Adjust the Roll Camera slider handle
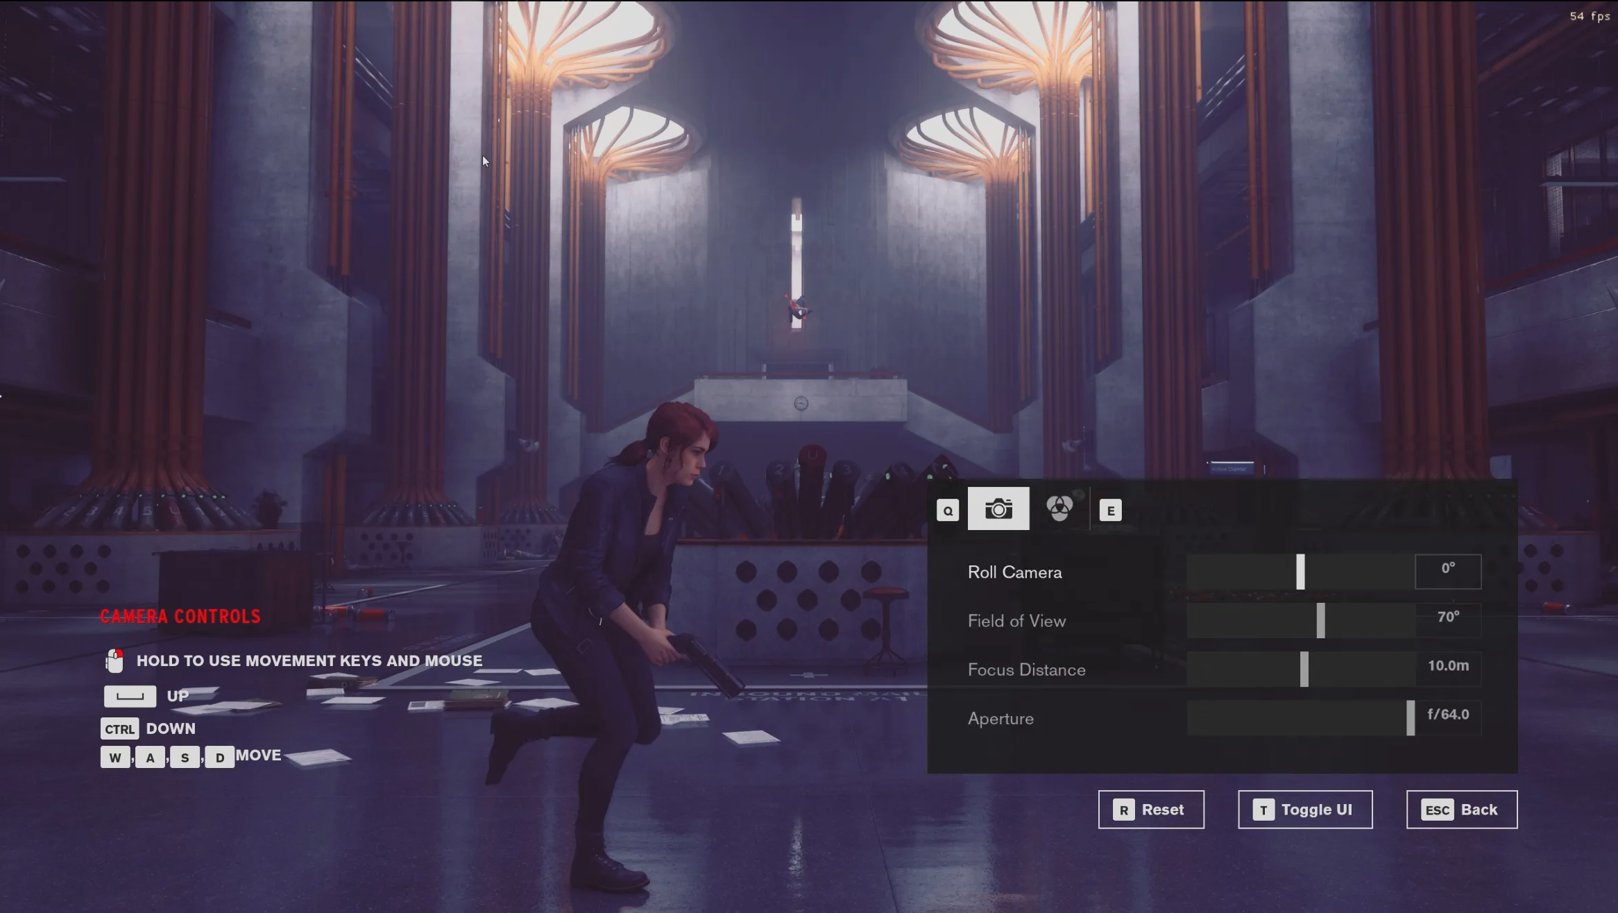Screen dimensions: 1618x913 1301,572
